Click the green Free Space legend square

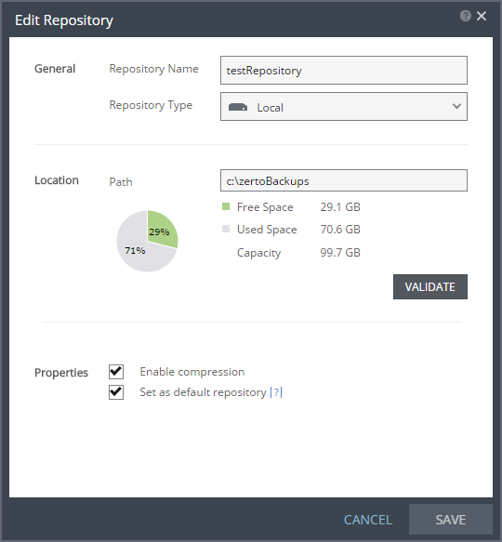(226, 206)
